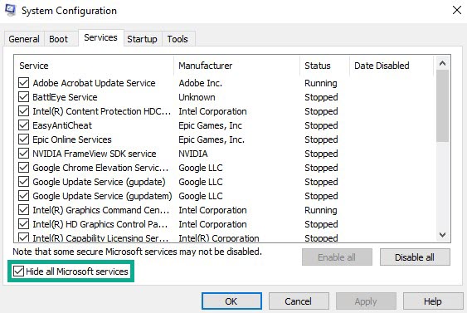
Task: Select Stopped status of NVIDIA FrameView SDK service
Action: 321,154
